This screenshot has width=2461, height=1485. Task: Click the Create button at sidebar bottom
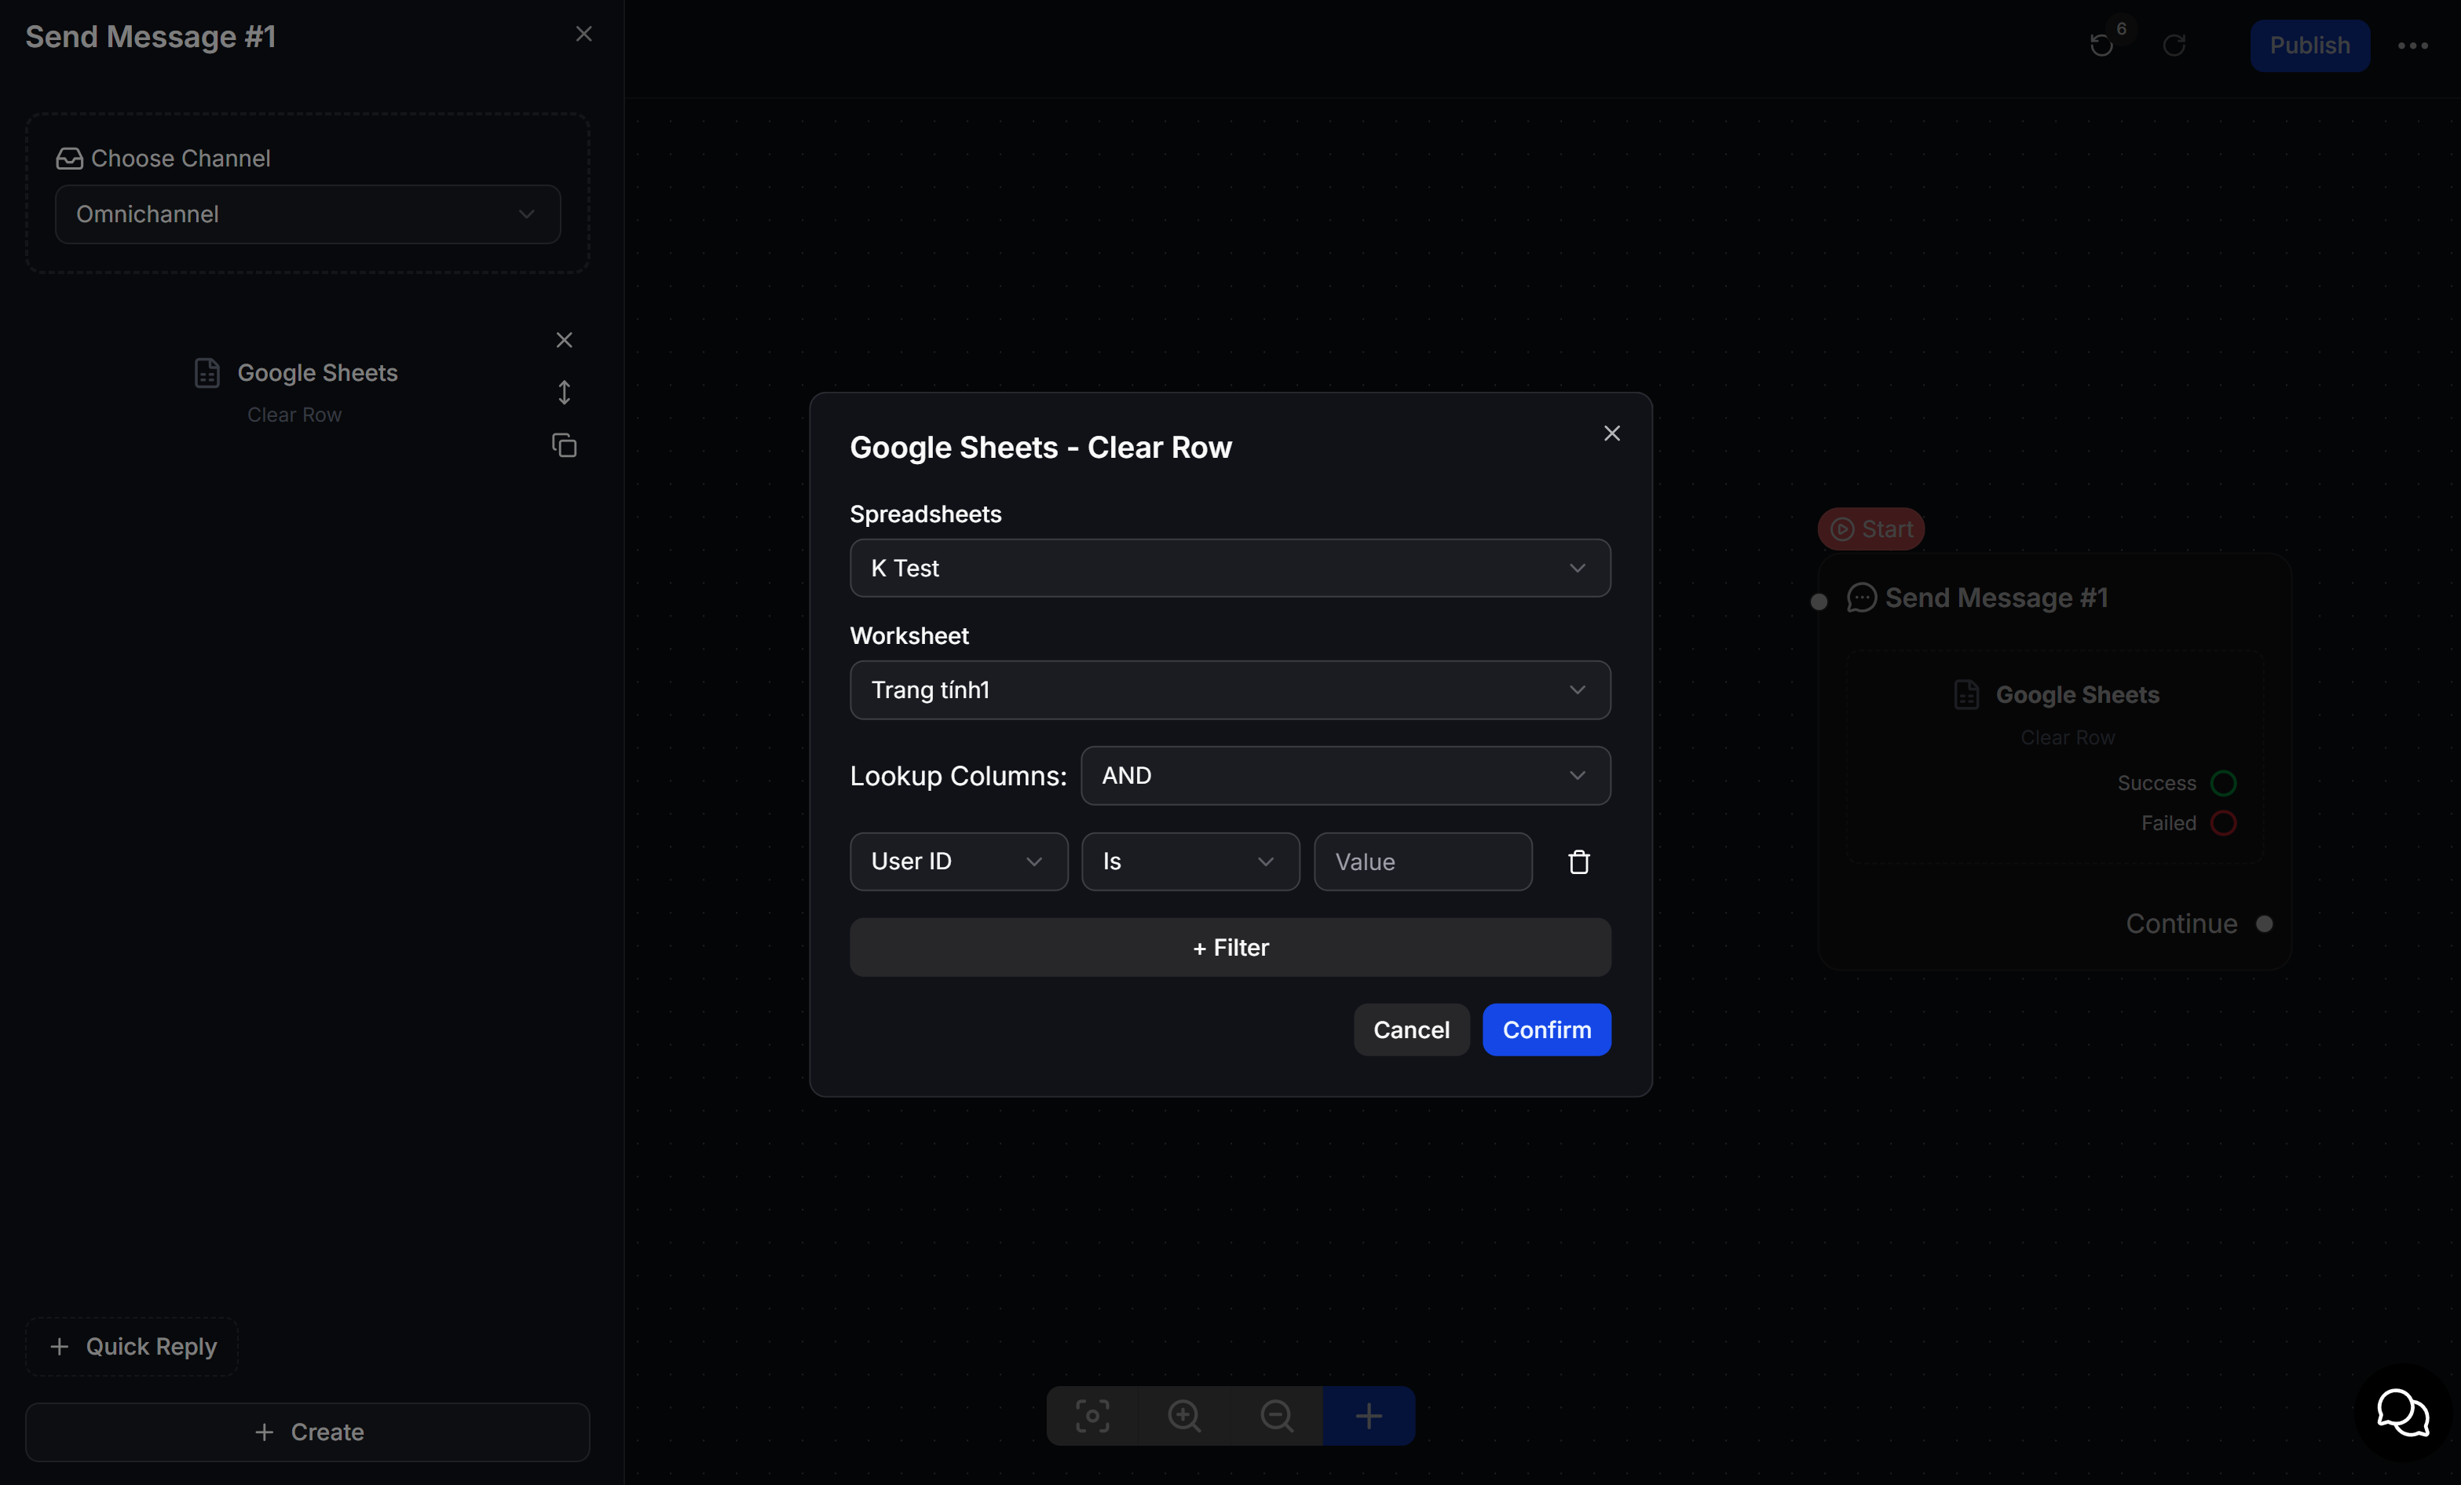tap(308, 1432)
